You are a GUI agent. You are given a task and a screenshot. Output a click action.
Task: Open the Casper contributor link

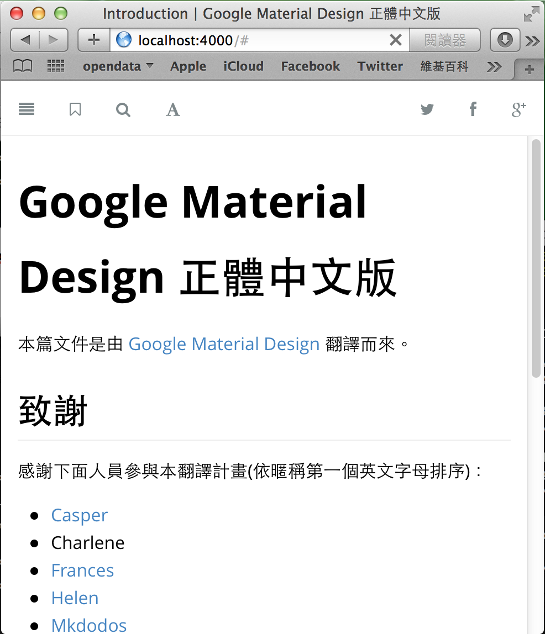pos(79,515)
